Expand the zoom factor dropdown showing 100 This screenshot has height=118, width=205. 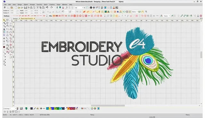point(83,8)
